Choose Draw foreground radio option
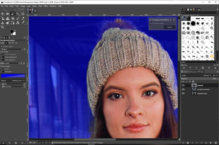219x145 pixels. (3, 54)
